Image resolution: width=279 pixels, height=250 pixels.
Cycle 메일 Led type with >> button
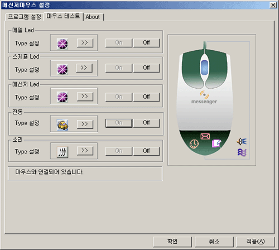pyautogui.click(x=85, y=43)
